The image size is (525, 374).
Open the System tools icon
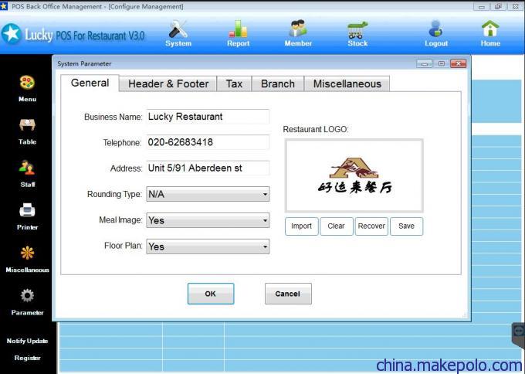(178, 33)
